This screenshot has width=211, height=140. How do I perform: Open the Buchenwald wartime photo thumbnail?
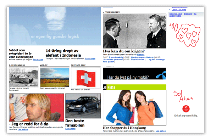pos(23,77)
